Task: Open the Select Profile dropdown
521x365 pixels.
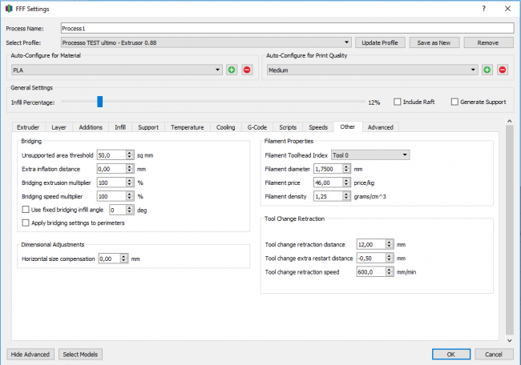Action: tap(206, 42)
